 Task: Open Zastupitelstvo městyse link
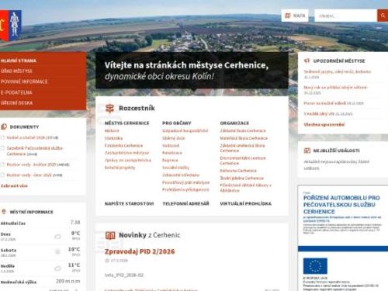pyautogui.click(x=126, y=153)
